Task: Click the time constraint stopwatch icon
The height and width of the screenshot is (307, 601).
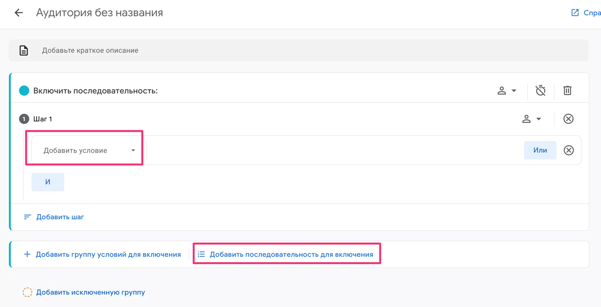Action: tap(540, 91)
